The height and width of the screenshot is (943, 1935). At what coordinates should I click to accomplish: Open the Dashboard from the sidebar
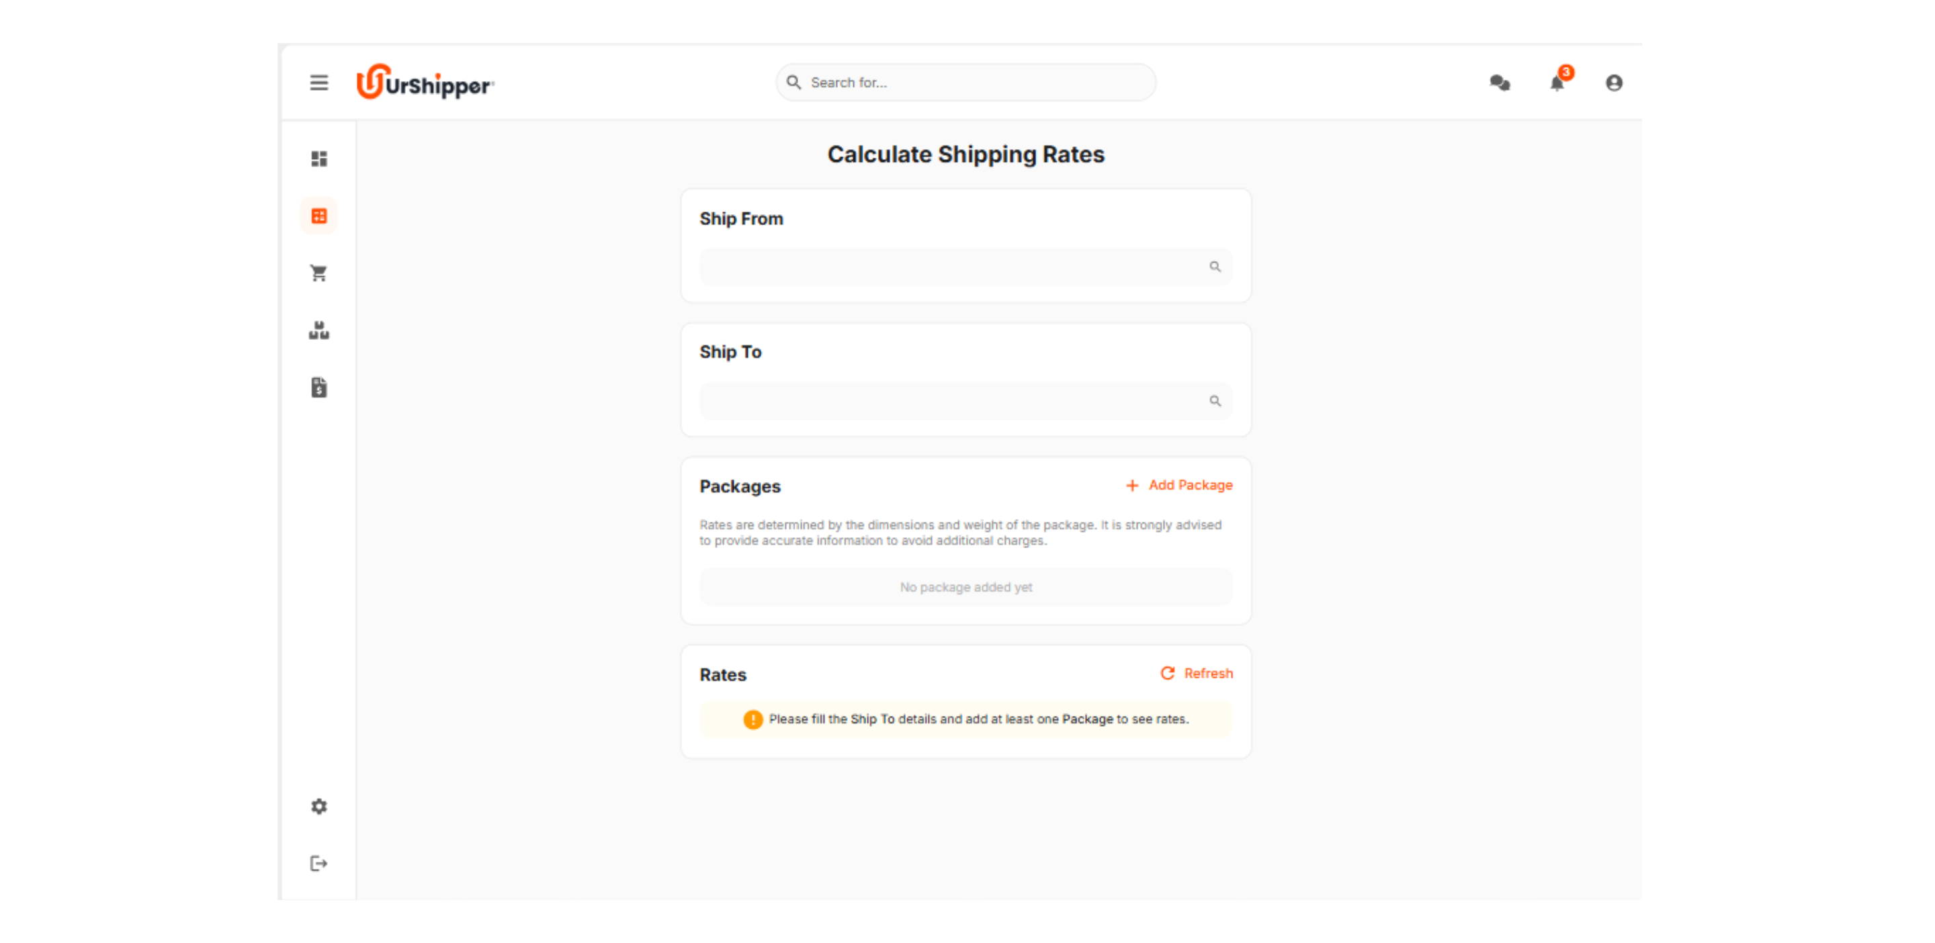(318, 159)
